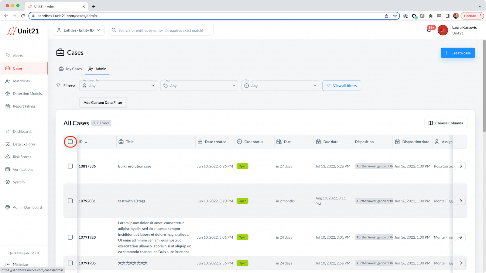Click the Cases briefcase heading icon
This screenshot has width=486, height=273.
60,52
